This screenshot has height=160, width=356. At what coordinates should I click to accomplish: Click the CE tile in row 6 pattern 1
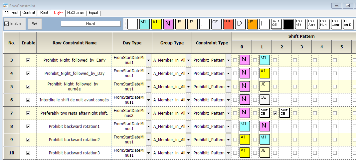(x=265, y=100)
